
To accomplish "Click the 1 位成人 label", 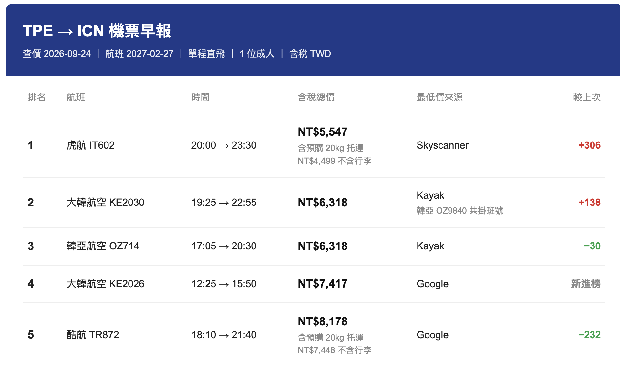I will pyautogui.click(x=257, y=54).
